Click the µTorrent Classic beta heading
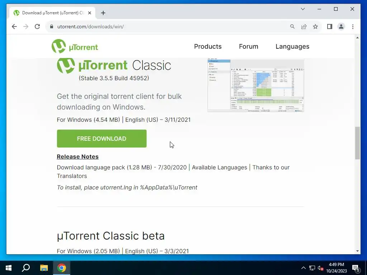Viewport: 367px width, 275px height. click(x=111, y=236)
